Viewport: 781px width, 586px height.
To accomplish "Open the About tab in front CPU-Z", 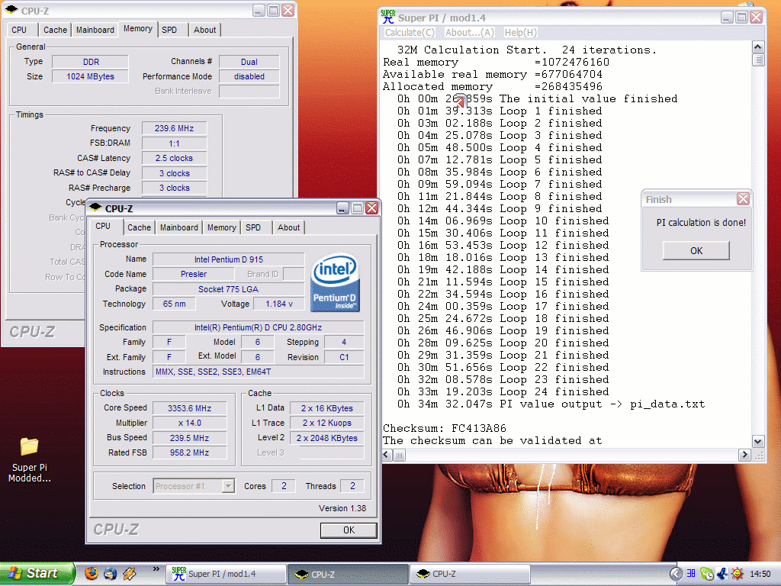I will tap(289, 227).
